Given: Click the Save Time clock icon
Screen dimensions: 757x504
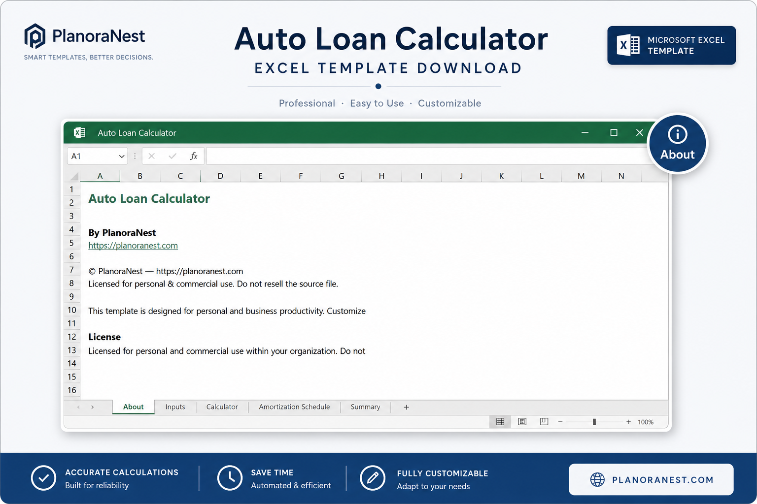Looking at the screenshot, I should [x=230, y=478].
